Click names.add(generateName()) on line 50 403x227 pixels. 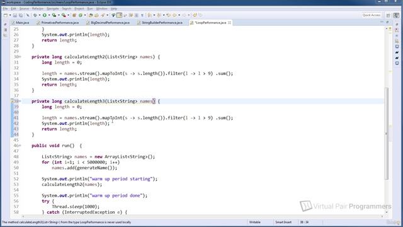coord(84,168)
